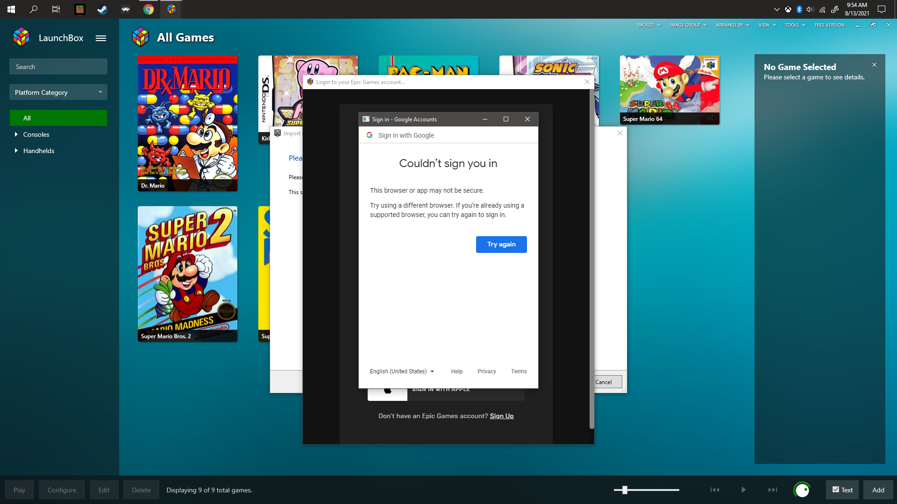Open the Minecraft taskbar icon
This screenshot has height=504, width=897.
80,9
